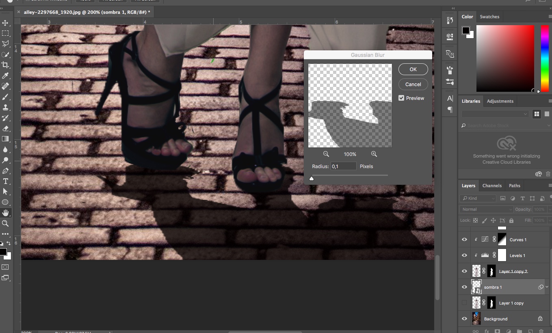Image resolution: width=552 pixels, height=333 pixels.
Task: Open Edit Toolbar three-dots icon
Action: point(5,234)
